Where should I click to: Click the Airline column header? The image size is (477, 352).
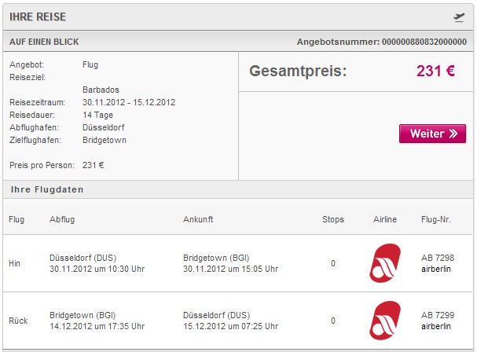point(385,219)
